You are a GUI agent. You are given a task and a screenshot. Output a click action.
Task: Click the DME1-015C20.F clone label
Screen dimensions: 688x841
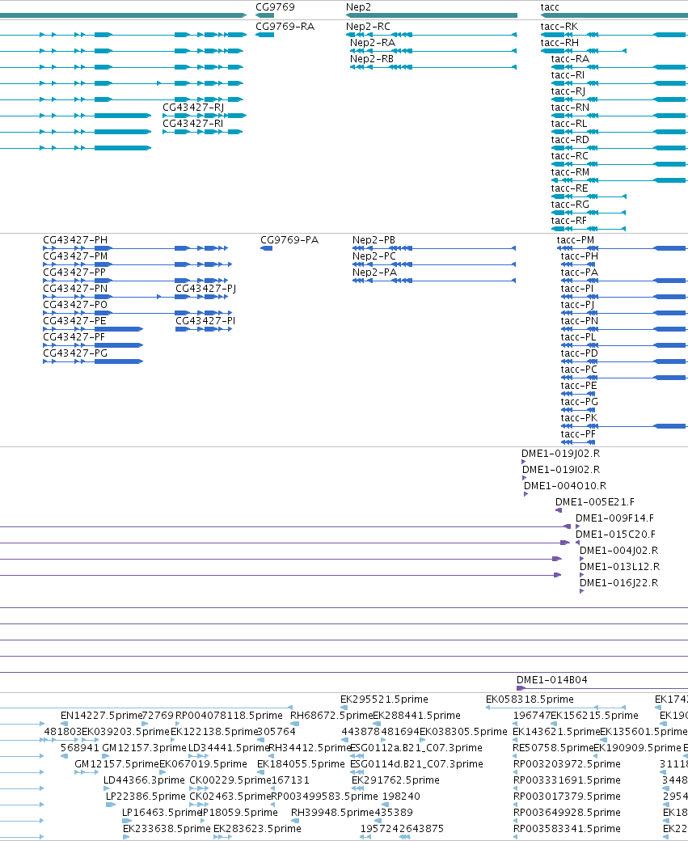(x=615, y=534)
